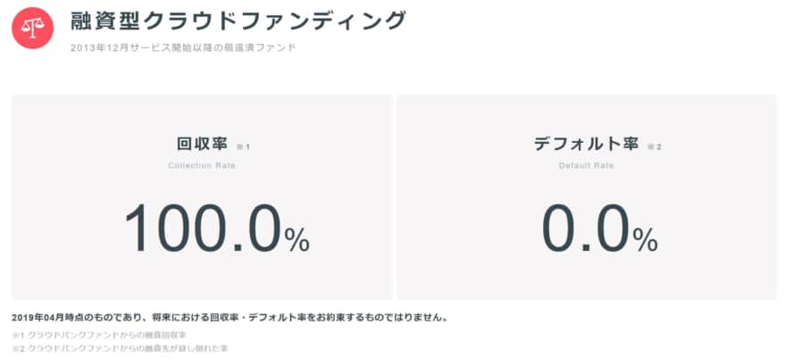Click the 0.0 default rate value
Viewport: 786px width, 359px height.
click(x=585, y=229)
